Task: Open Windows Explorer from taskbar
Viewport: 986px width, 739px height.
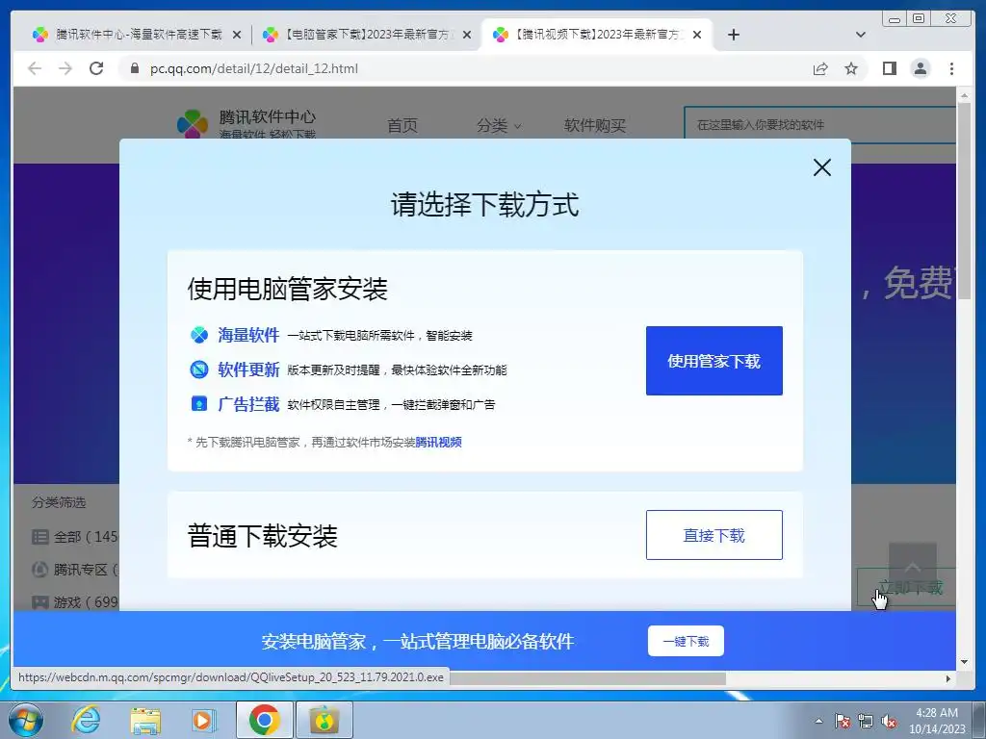Action: [145, 720]
